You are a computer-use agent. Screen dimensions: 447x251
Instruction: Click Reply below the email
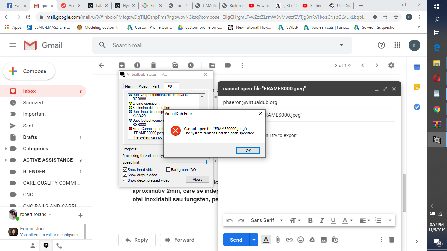pos(136,240)
